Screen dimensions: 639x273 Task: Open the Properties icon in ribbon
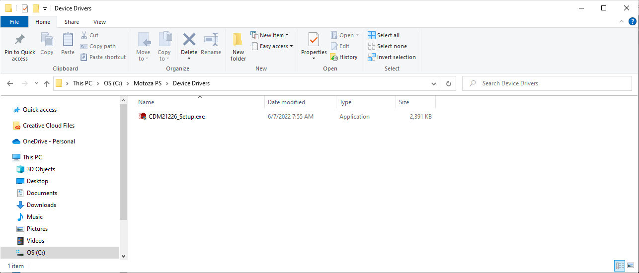[314, 40]
